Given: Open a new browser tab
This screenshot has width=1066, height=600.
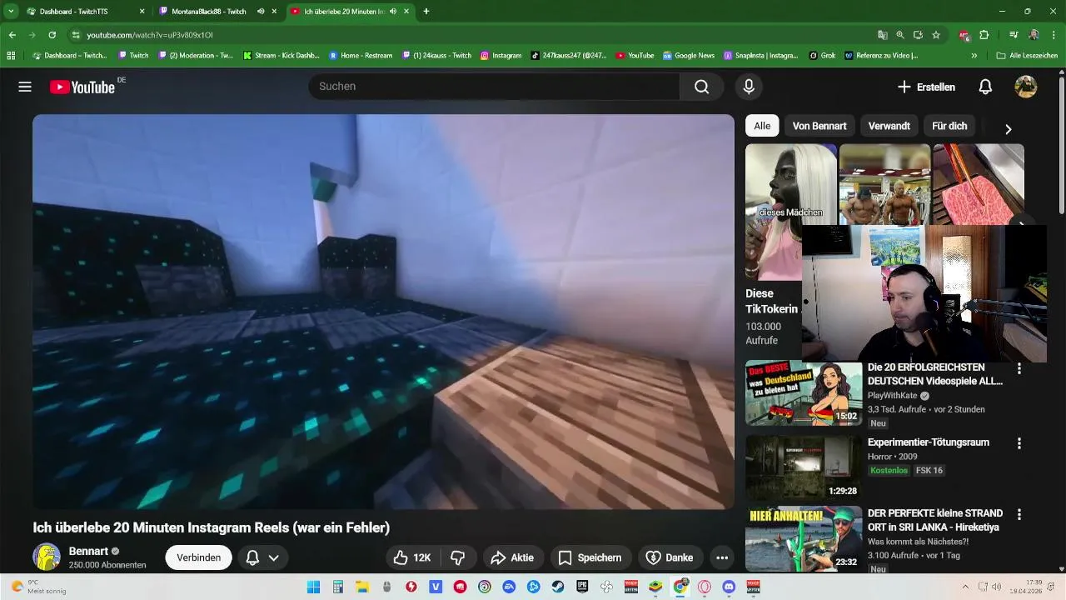Looking at the screenshot, I should pos(426,12).
